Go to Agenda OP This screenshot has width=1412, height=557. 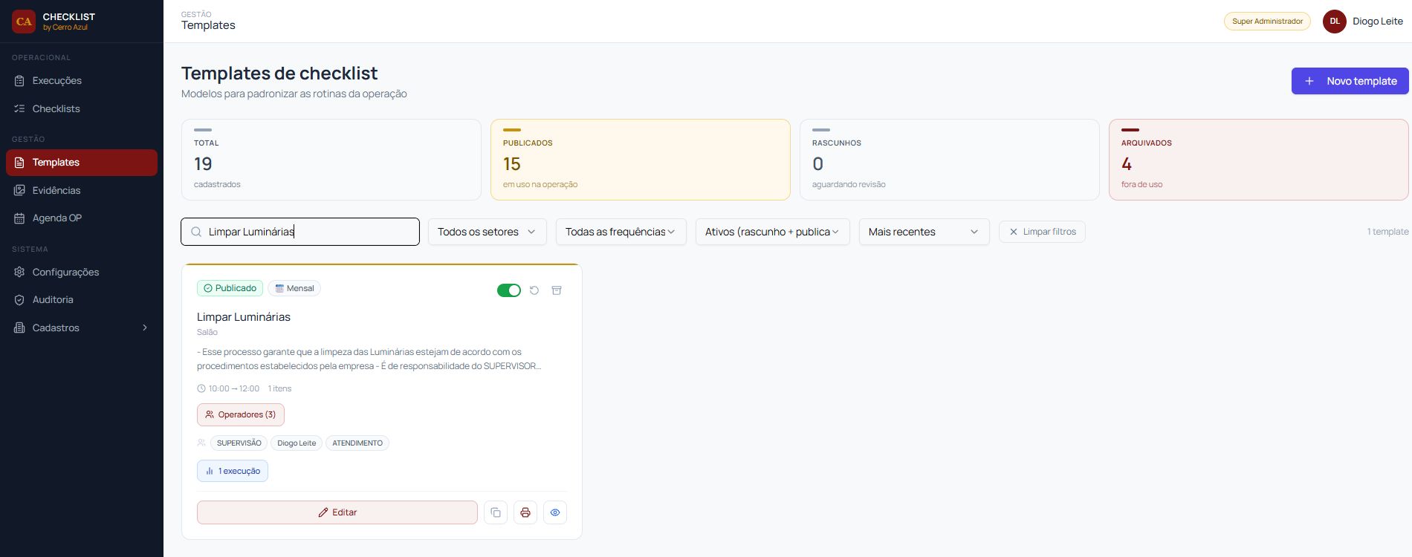(x=82, y=218)
